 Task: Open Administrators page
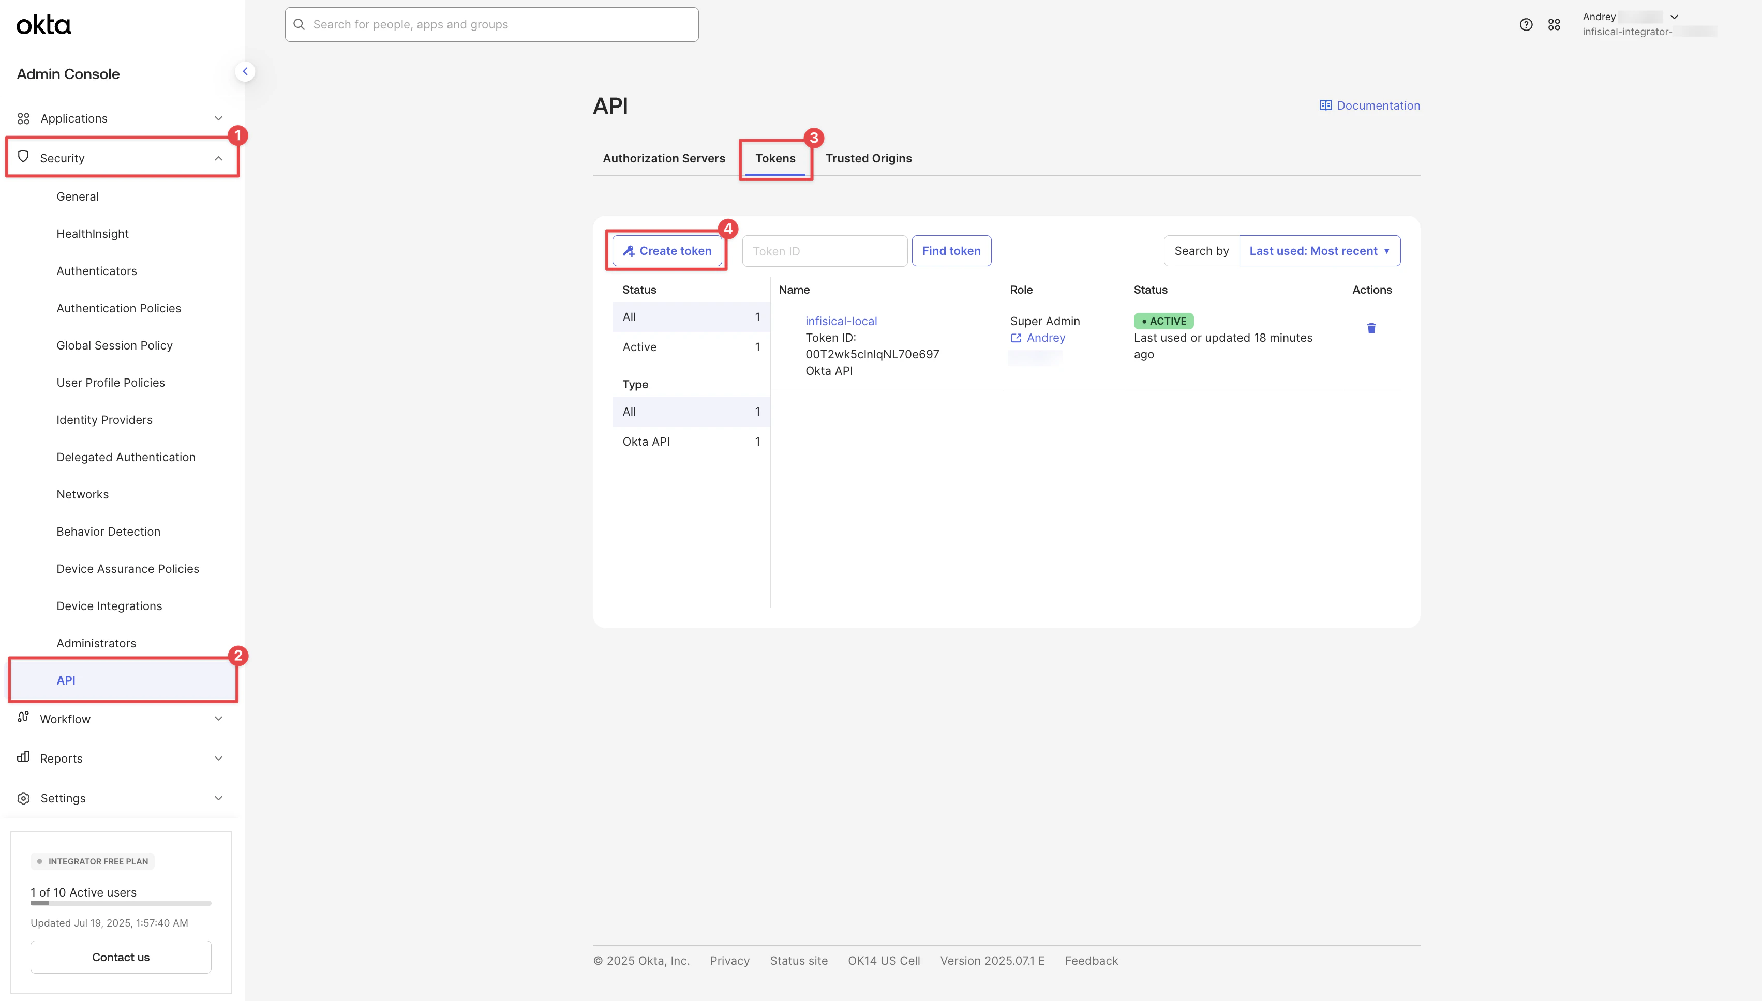(96, 643)
